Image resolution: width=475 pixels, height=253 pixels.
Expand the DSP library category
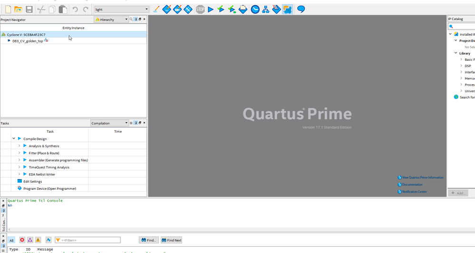[x=461, y=66]
